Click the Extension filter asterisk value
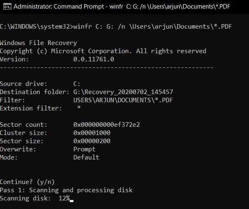Viewport: 249px width, 209px height. (x=79, y=108)
